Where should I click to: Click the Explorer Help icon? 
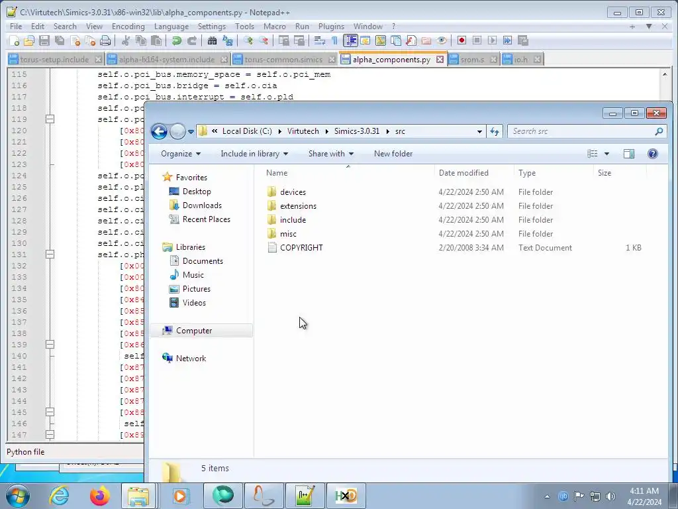[653, 154]
